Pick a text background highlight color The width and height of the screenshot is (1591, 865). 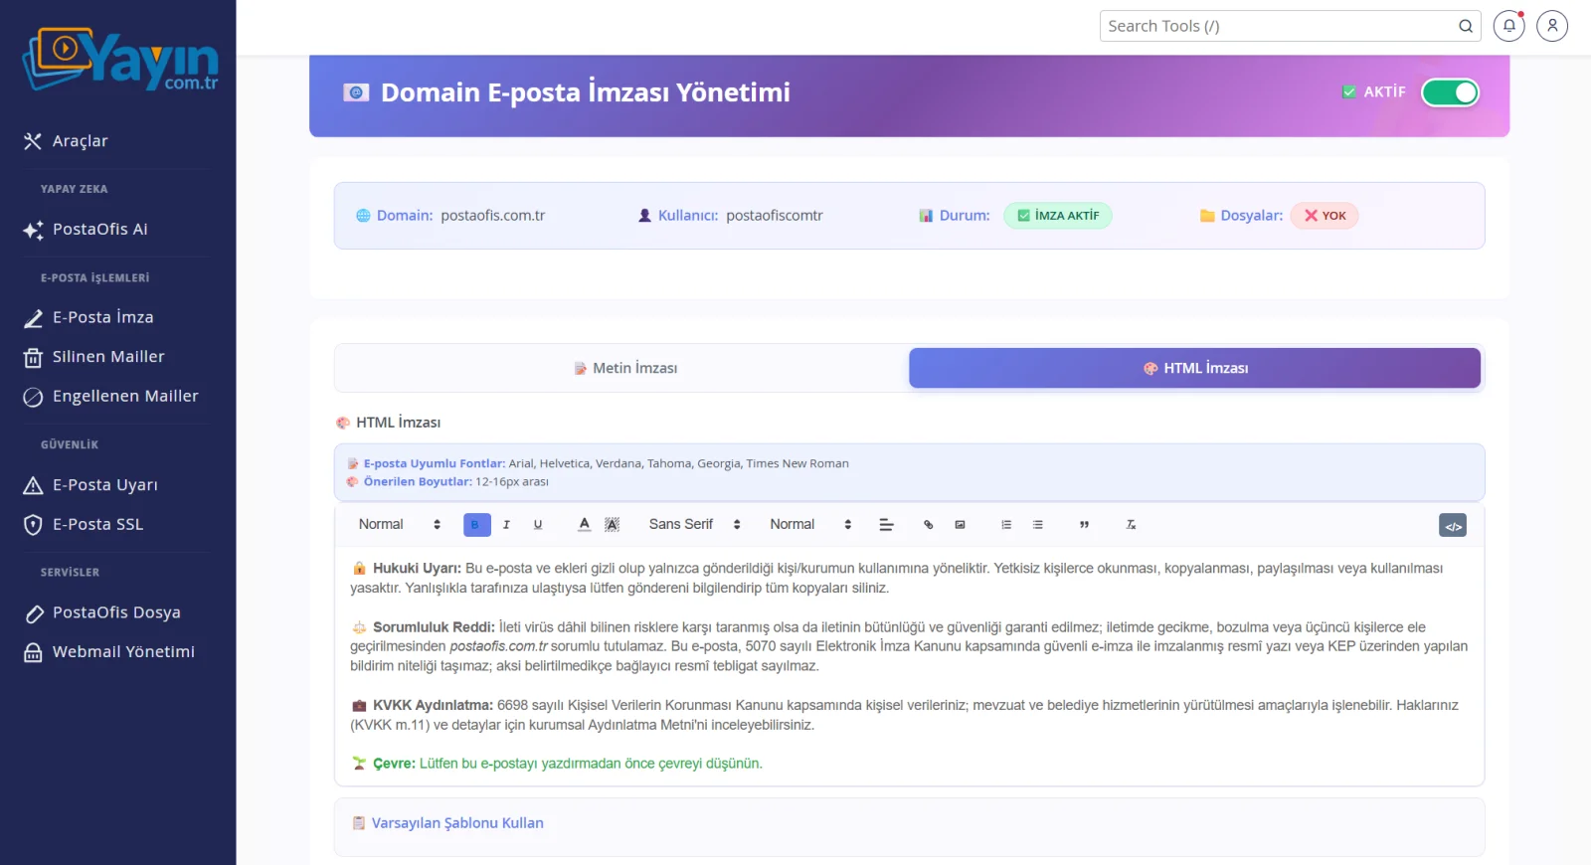613,525
